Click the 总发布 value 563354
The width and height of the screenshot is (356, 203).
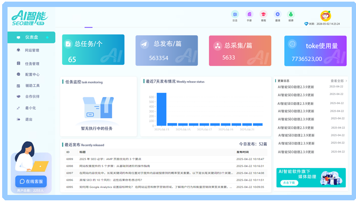(158, 58)
